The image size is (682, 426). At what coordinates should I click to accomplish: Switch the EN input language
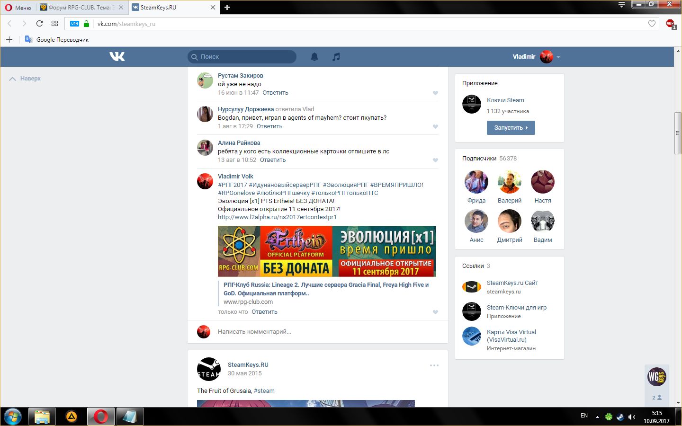(584, 416)
